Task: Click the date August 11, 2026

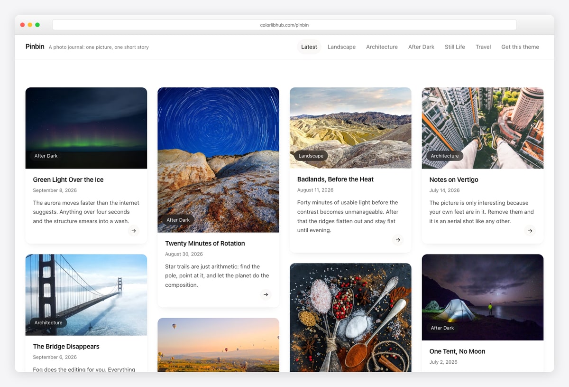Action: 315,190
